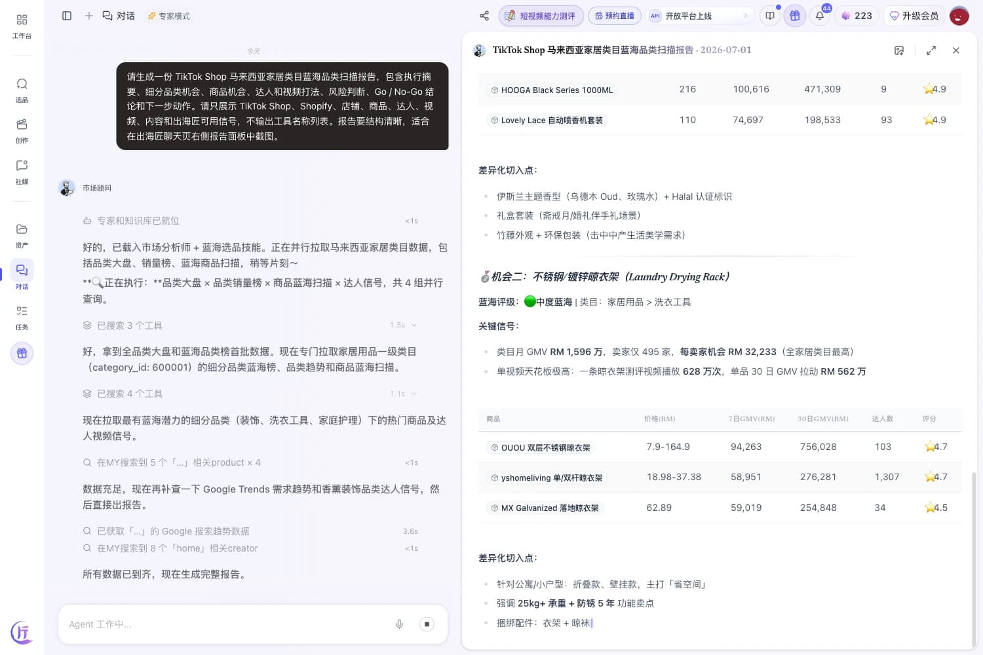Image resolution: width=983 pixels, height=655 pixels.
Task: Open product HOOGA Black Series 1000ML
Action: coord(551,90)
